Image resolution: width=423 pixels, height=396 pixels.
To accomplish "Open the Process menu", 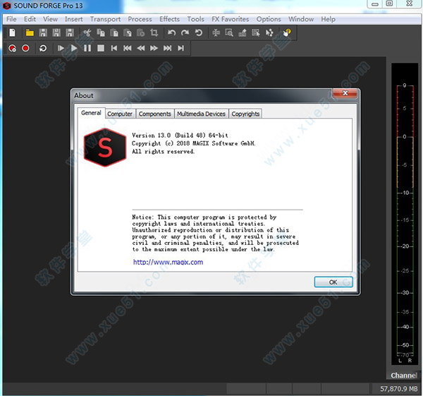I will pos(140,19).
